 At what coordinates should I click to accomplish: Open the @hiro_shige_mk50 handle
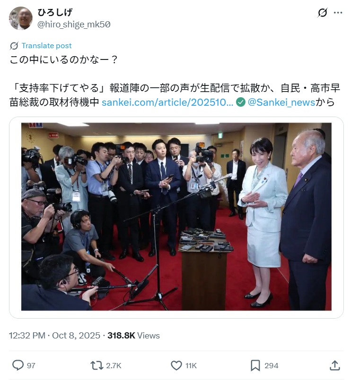pos(74,24)
